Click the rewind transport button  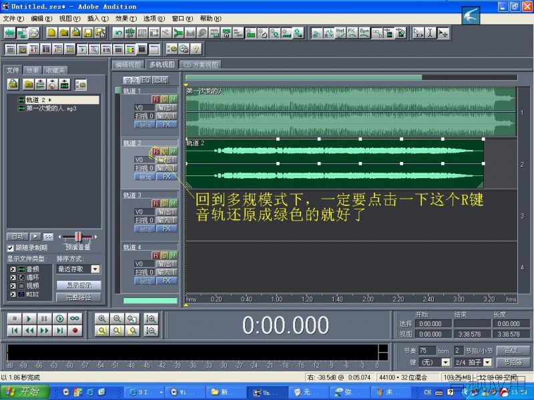click(x=29, y=331)
